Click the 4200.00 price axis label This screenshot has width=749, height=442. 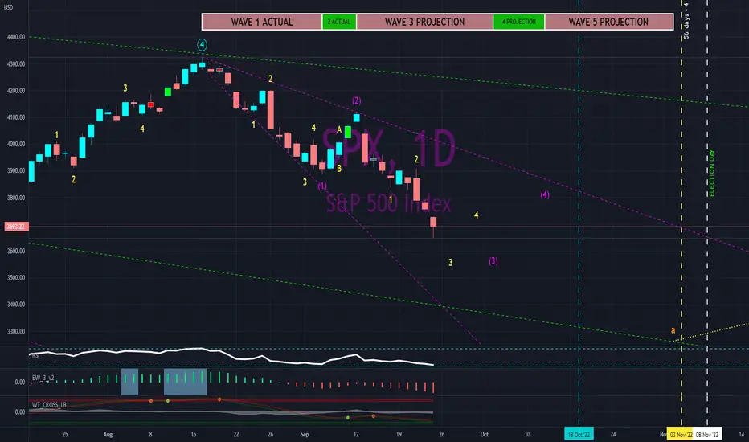coord(16,91)
